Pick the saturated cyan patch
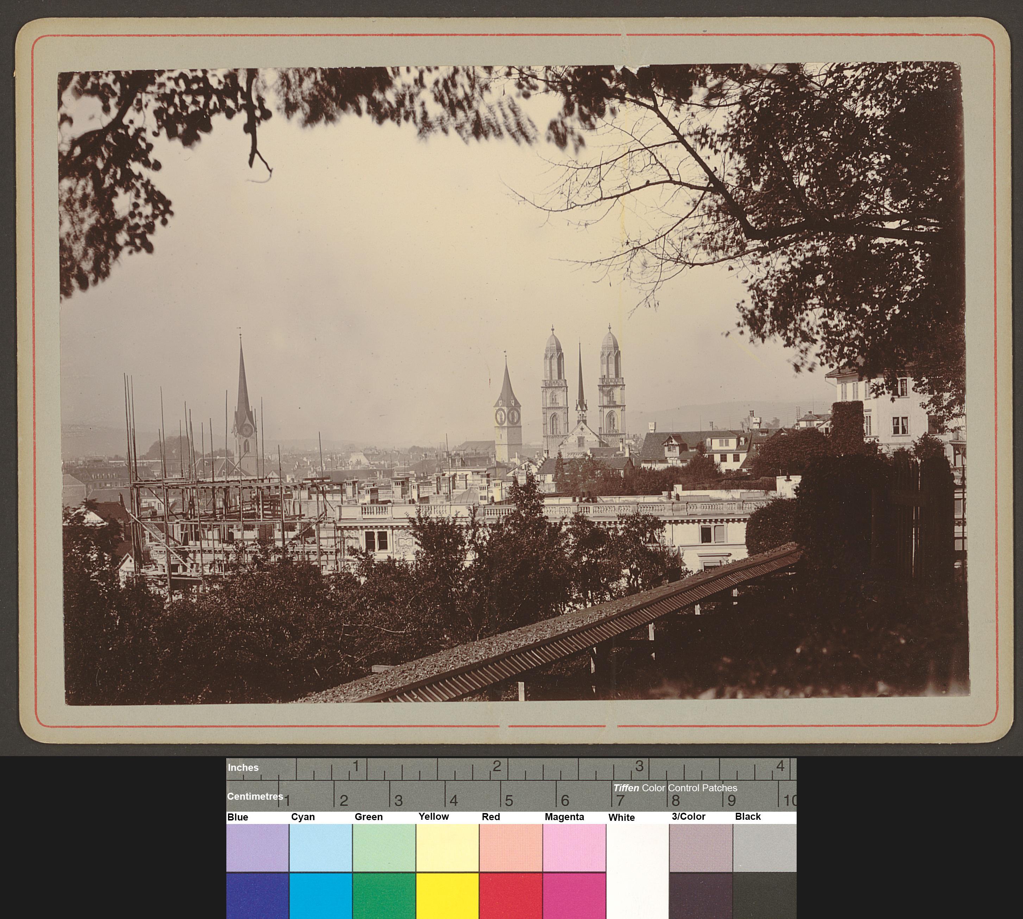 (321, 896)
